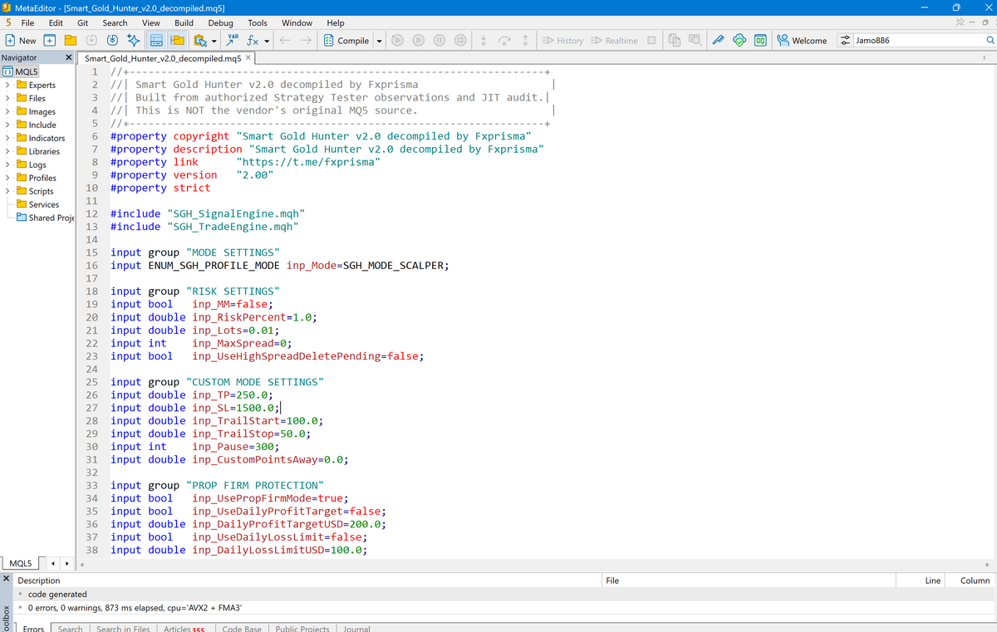This screenshot has height=632, width=997.
Task: Open dropdown arrow beside fx icon
Action: pyautogui.click(x=267, y=41)
